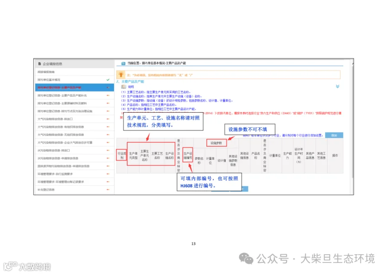
Task: Click the 说明 label
Action: pos(131,86)
